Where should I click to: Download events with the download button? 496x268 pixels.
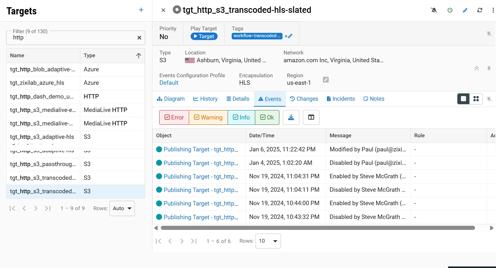[x=291, y=117]
